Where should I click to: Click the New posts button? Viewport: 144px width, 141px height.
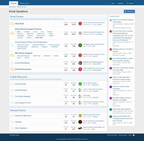129,12
